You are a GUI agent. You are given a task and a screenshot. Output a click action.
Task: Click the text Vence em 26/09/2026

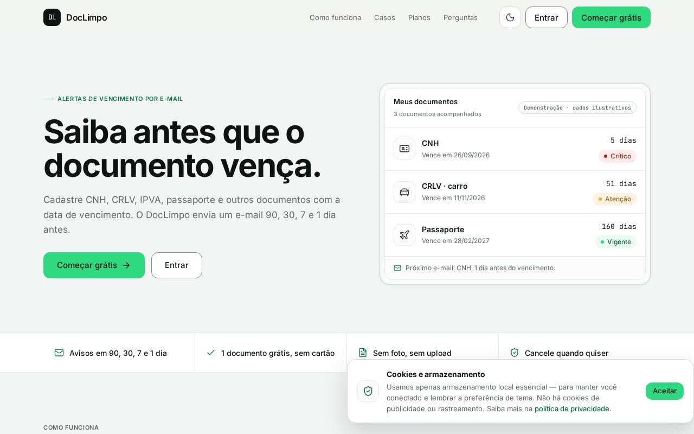click(455, 155)
